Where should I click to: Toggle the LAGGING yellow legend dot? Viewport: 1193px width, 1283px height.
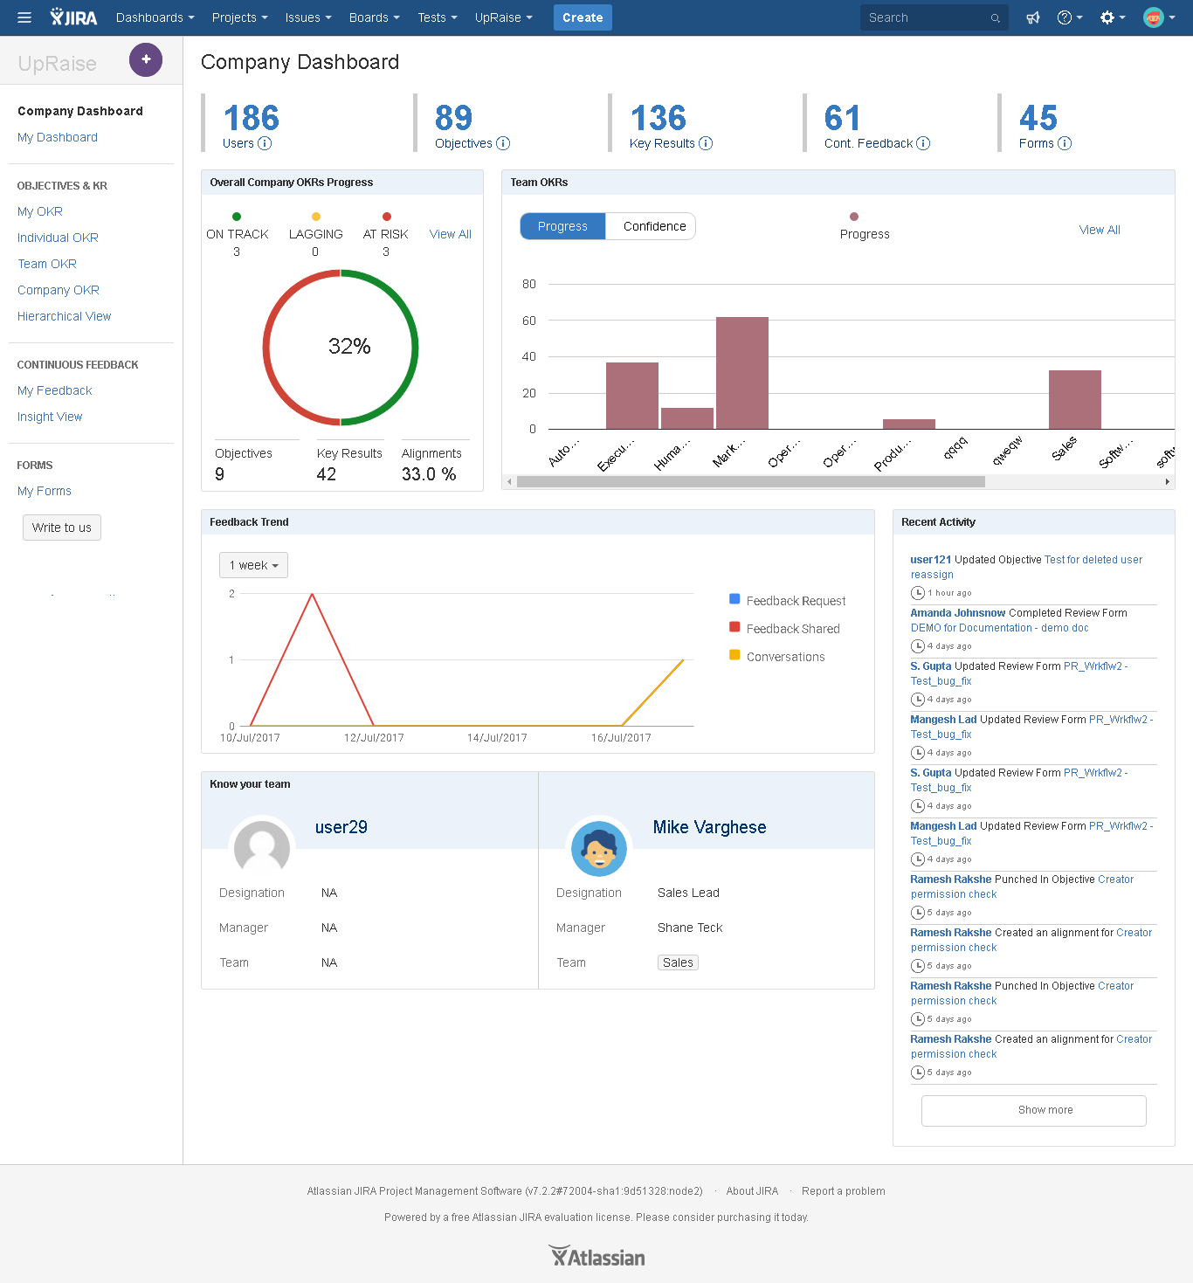point(316,217)
